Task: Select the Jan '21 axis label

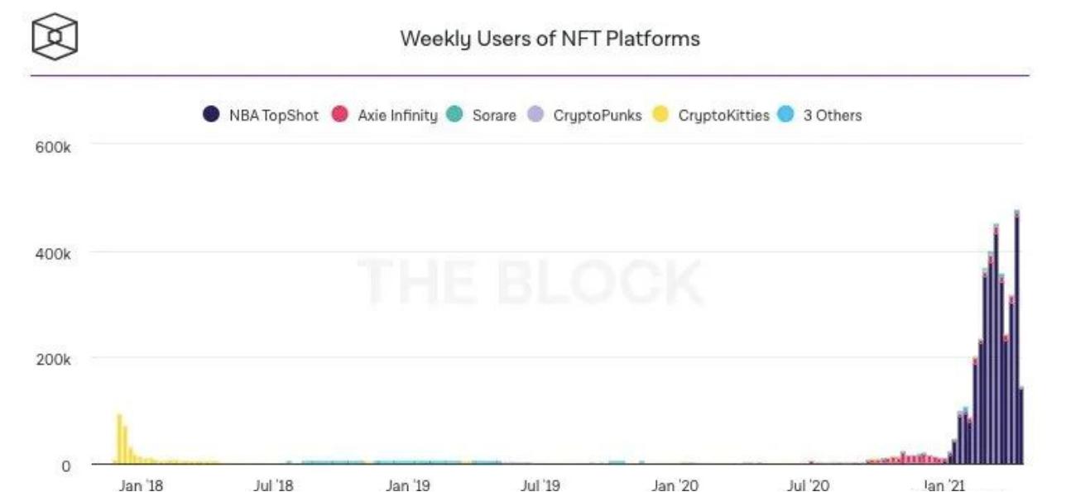Action: pos(944,485)
